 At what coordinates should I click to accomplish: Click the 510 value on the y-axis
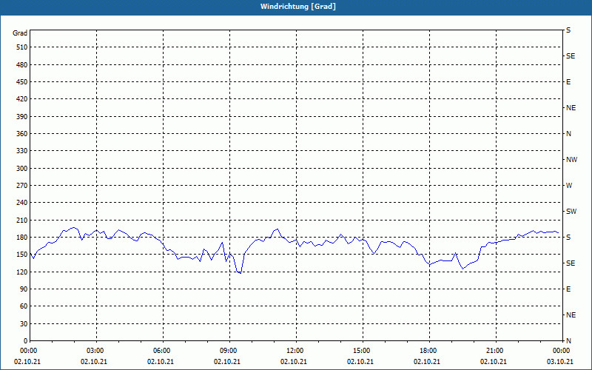point(22,47)
